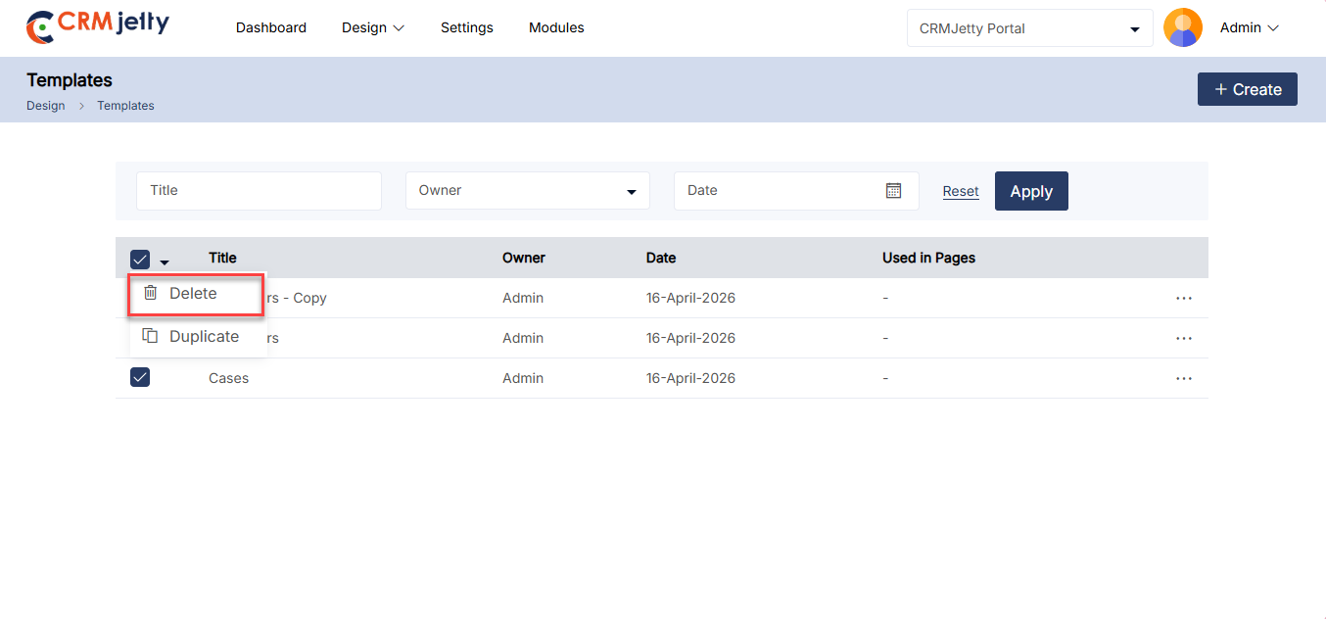Click the CRMJetty logo

pyautogui.click(x=97, y=27)
